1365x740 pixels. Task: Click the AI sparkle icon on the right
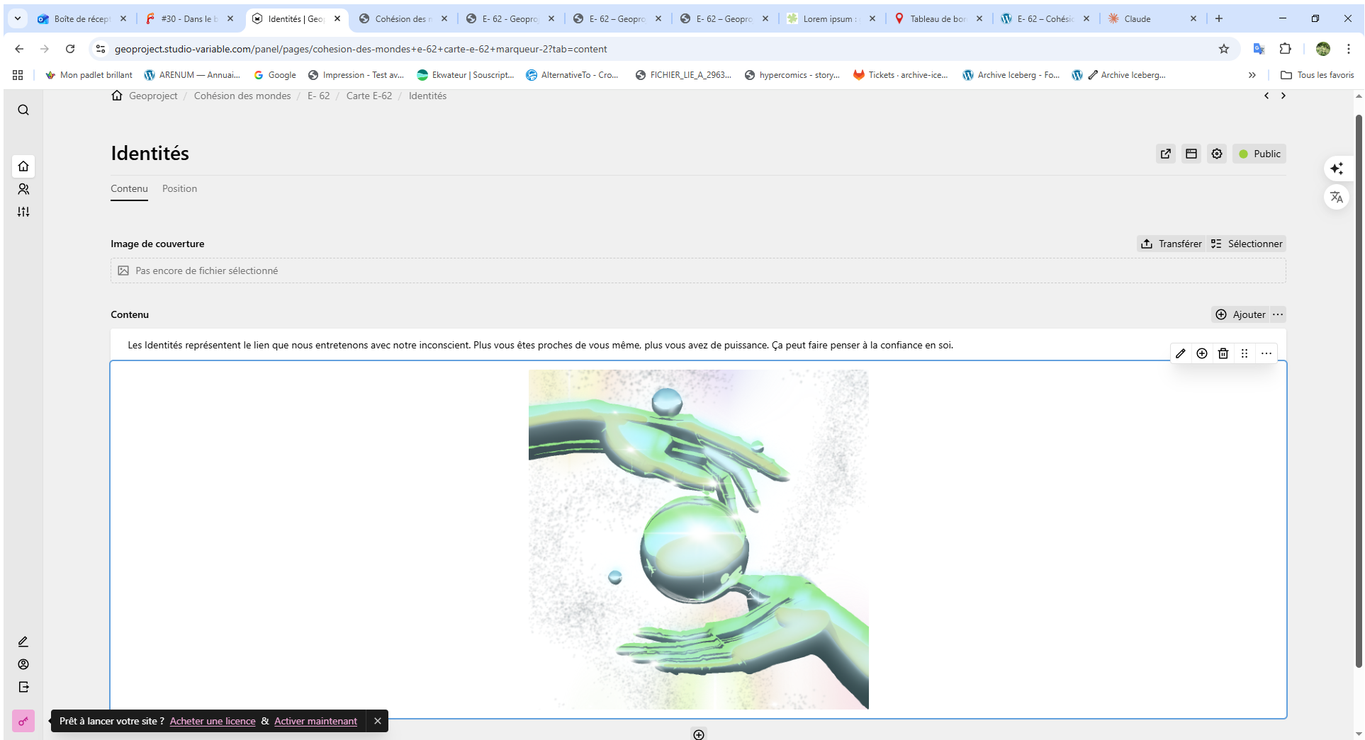coord(1337,169)
